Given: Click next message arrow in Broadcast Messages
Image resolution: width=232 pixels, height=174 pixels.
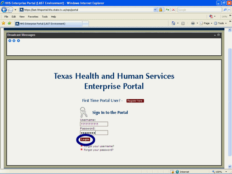Looking at the screenshot, I should (19, 41).
